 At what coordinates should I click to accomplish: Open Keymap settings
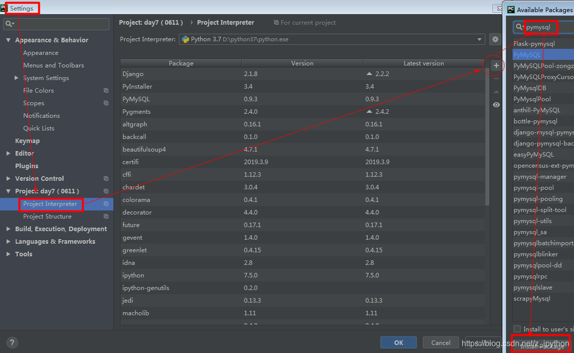(x=27, y=141)
